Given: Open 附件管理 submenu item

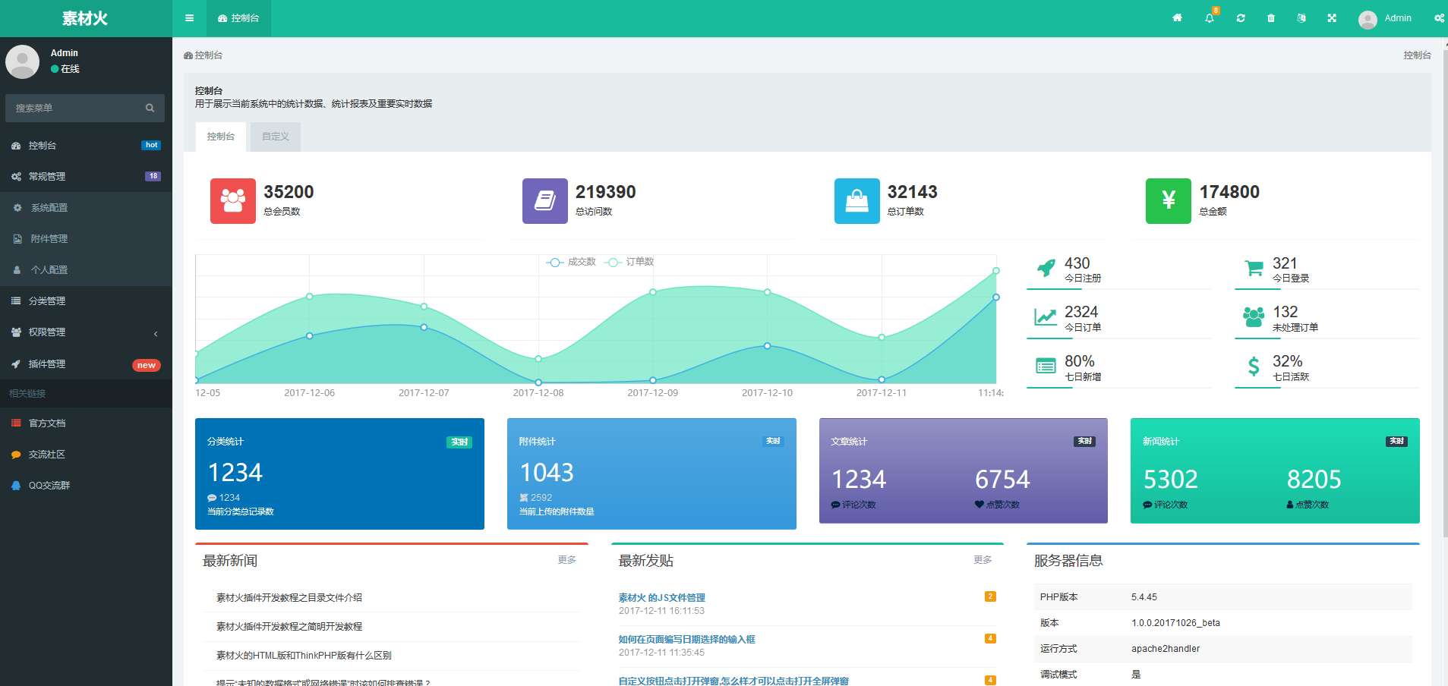Looking at the screenshot, I should point(86,238).
